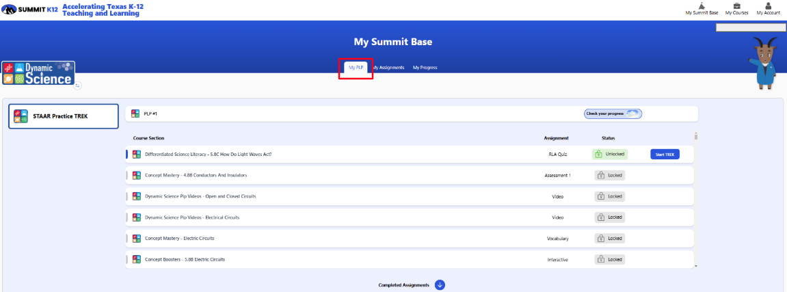The image size is (787, 292).
Task: Click the Check your progress button
Action: click(613, 114)
